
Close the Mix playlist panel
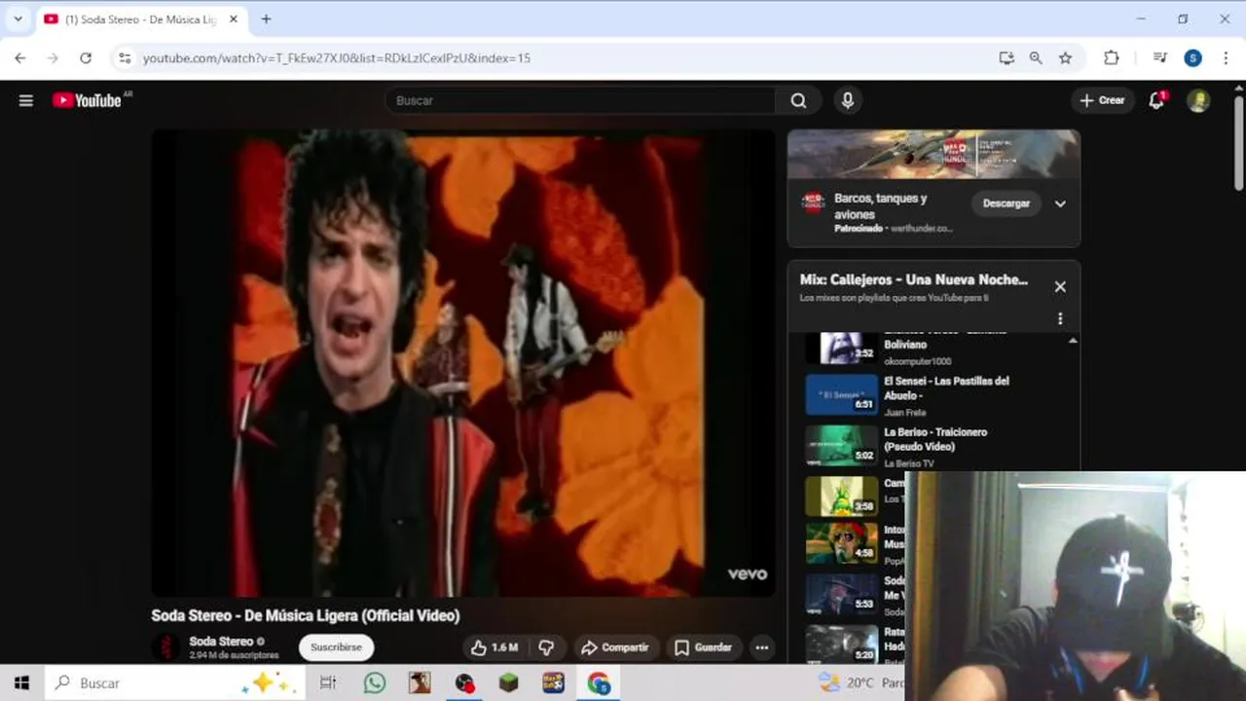click(x=1060, y=286)
